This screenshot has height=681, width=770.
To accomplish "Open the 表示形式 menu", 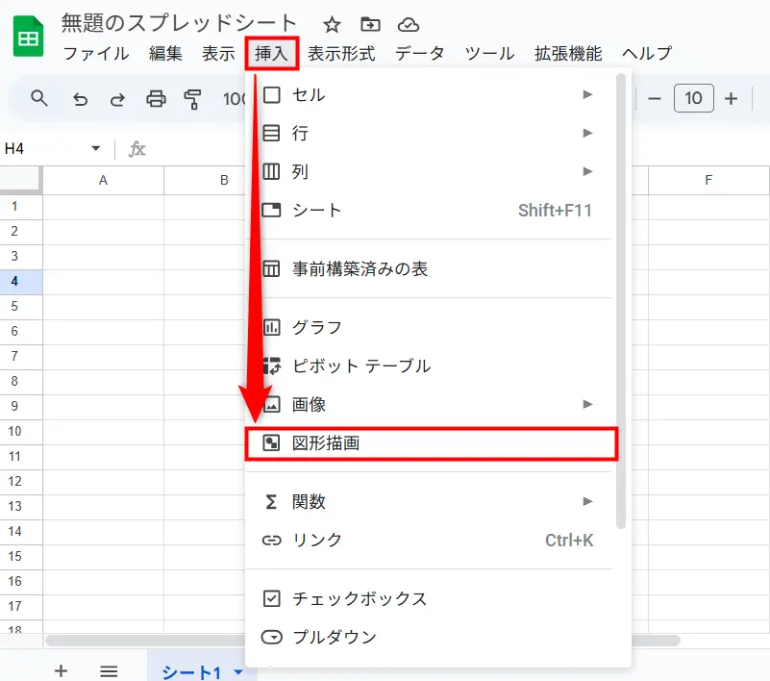I will pos(341,54).
